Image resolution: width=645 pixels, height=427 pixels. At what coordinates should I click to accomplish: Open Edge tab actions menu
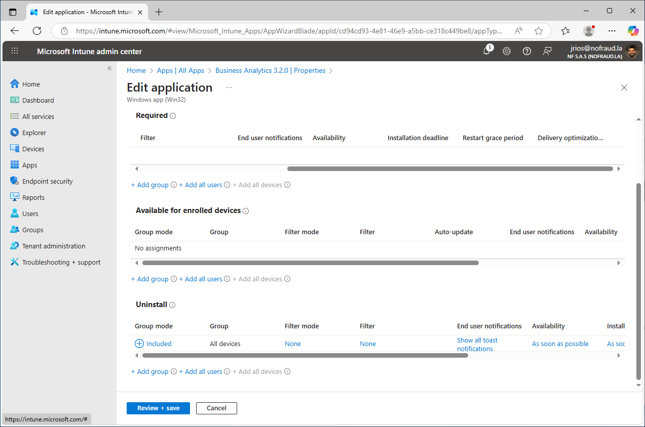coord(13,12)
